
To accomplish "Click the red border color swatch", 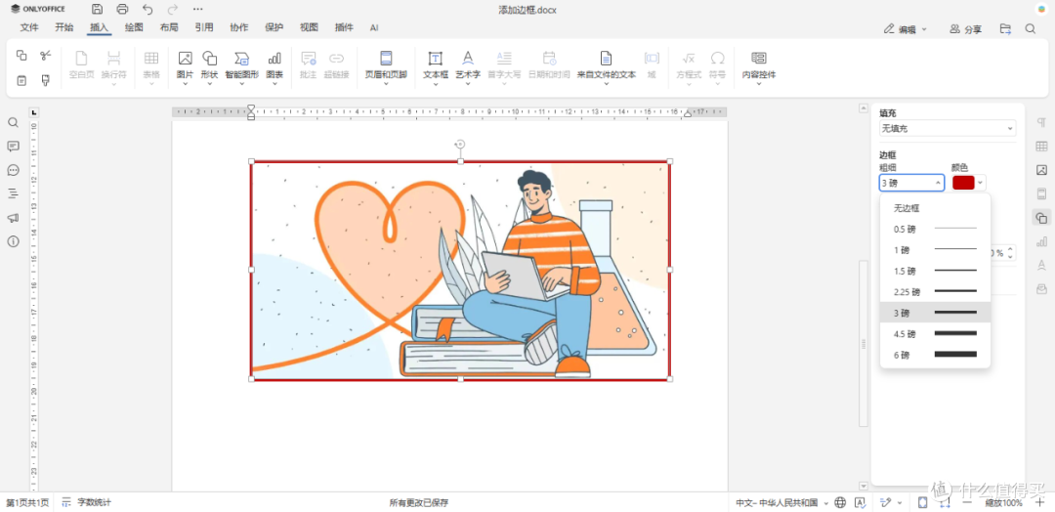I will (963, 183).
